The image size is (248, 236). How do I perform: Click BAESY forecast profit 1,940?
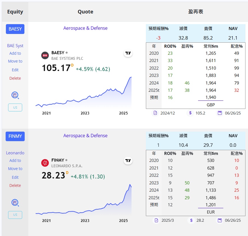211,97
